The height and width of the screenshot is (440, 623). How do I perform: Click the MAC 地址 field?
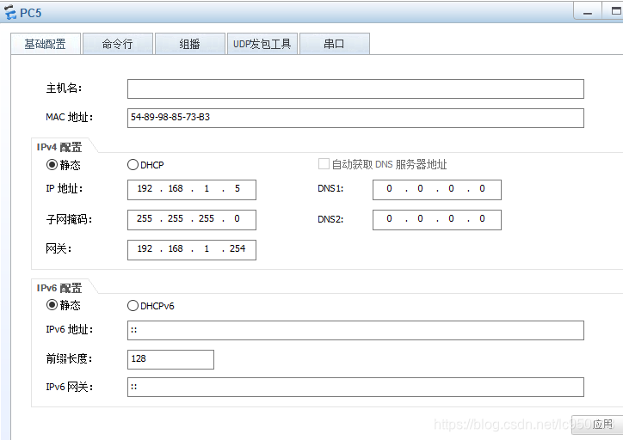tap(355, 119)
